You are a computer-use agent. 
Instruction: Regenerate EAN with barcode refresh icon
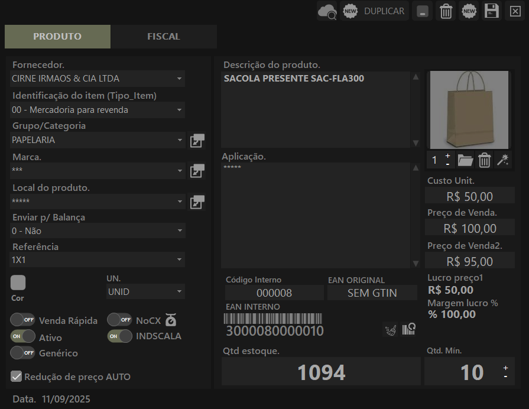pos(409,329)
